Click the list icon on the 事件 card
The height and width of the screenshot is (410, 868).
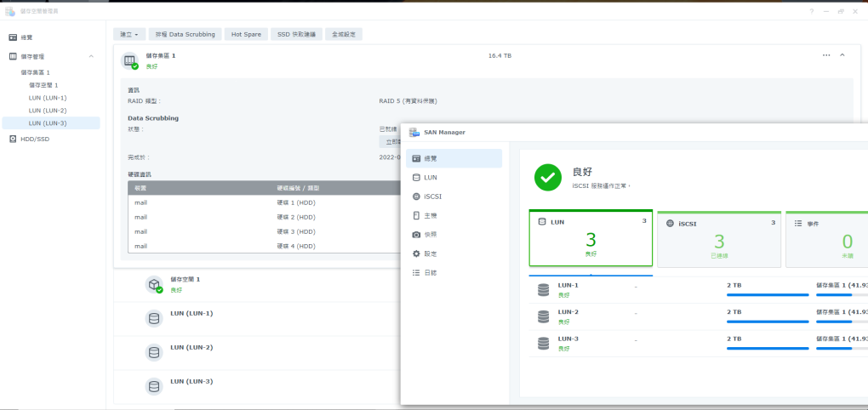798,224
